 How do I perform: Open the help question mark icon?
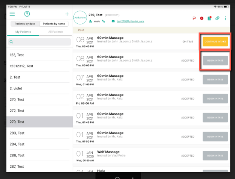pyautogui.click(x=27, y=14)
